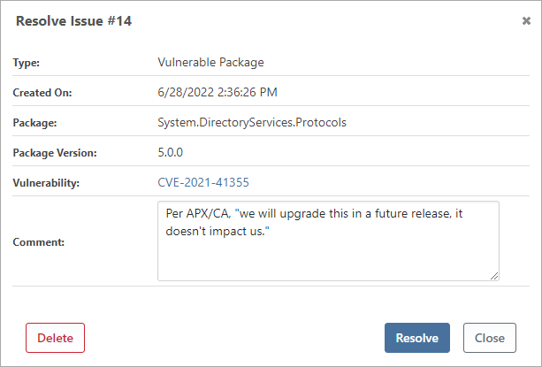Click the X icon to dismiss dialog
This screenshot has width=542, height=367.
[x=527, y=20]
